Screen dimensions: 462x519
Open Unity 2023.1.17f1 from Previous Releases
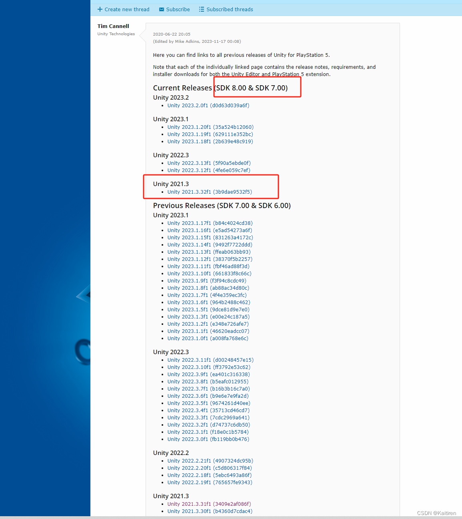210,223
